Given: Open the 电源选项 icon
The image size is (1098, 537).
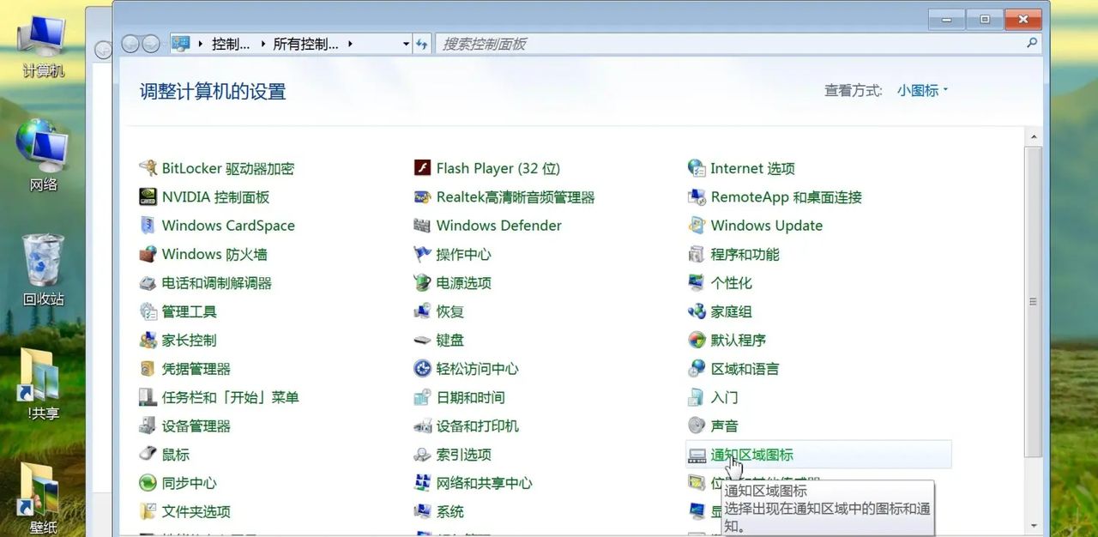Looking at the screenshot, I should click(422, 282).
